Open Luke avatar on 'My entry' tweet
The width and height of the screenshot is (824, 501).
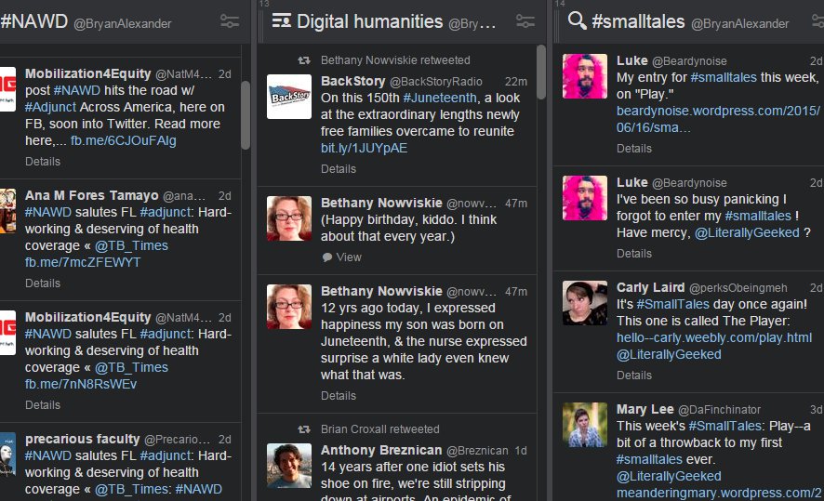tap(585, 76)
